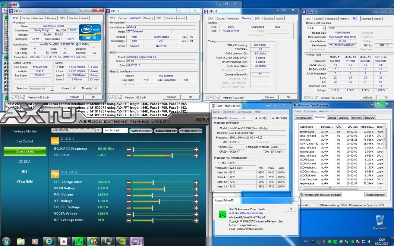Click the Prime95 logo in About dialog

(222, 214)
